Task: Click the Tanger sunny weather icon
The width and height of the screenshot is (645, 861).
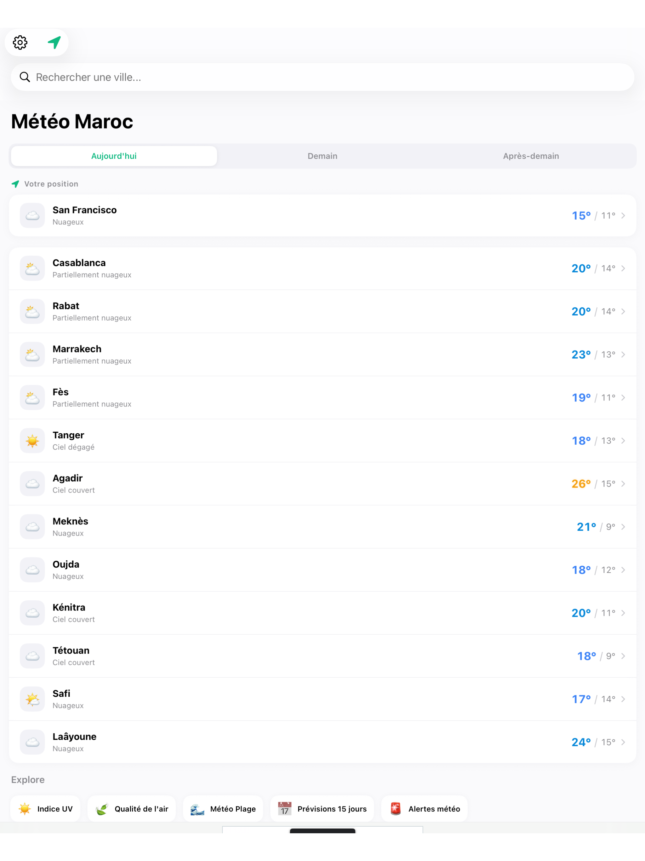Action: (x=32, y=441)
